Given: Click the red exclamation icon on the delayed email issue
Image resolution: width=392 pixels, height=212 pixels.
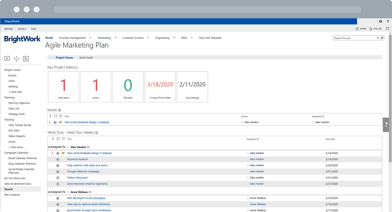Looking at the screenshot, I should (51, 122).
